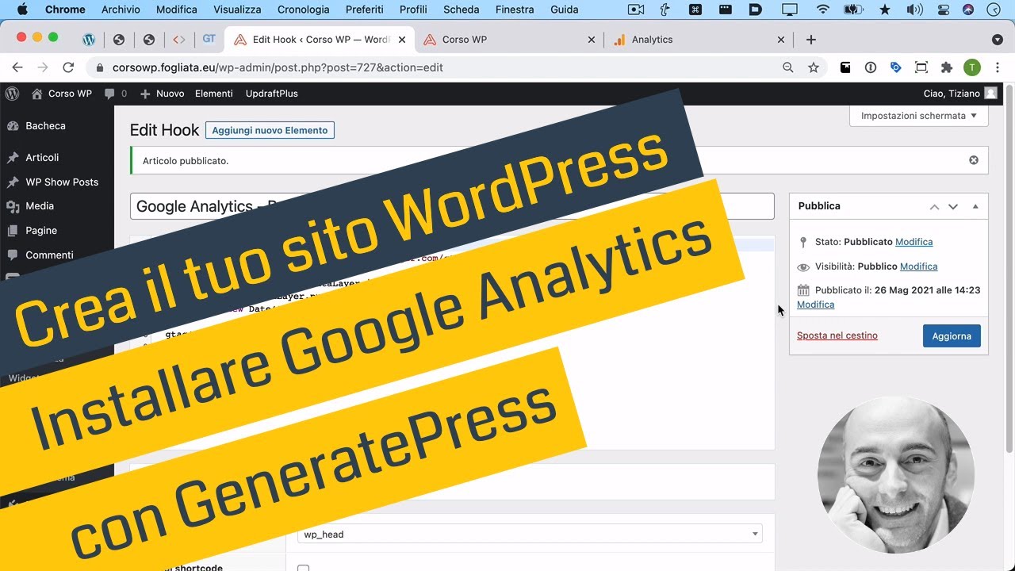
Task: Open the wp_head hook dropdown
Action: point(529,534)
